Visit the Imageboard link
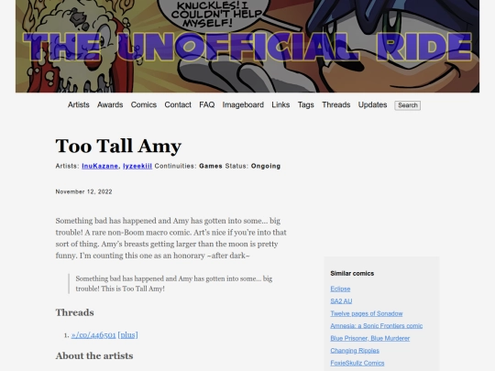This screenshot has width=495, height=371. click(x=243, y=104)
